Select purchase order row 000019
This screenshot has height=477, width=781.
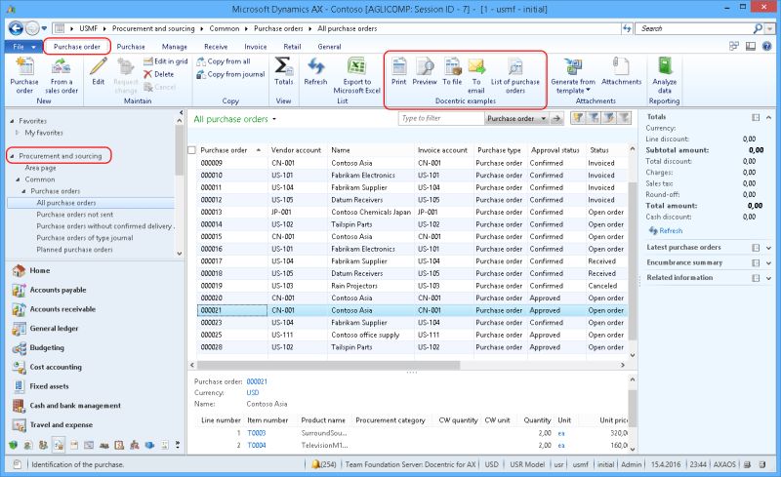click(412, 286)
